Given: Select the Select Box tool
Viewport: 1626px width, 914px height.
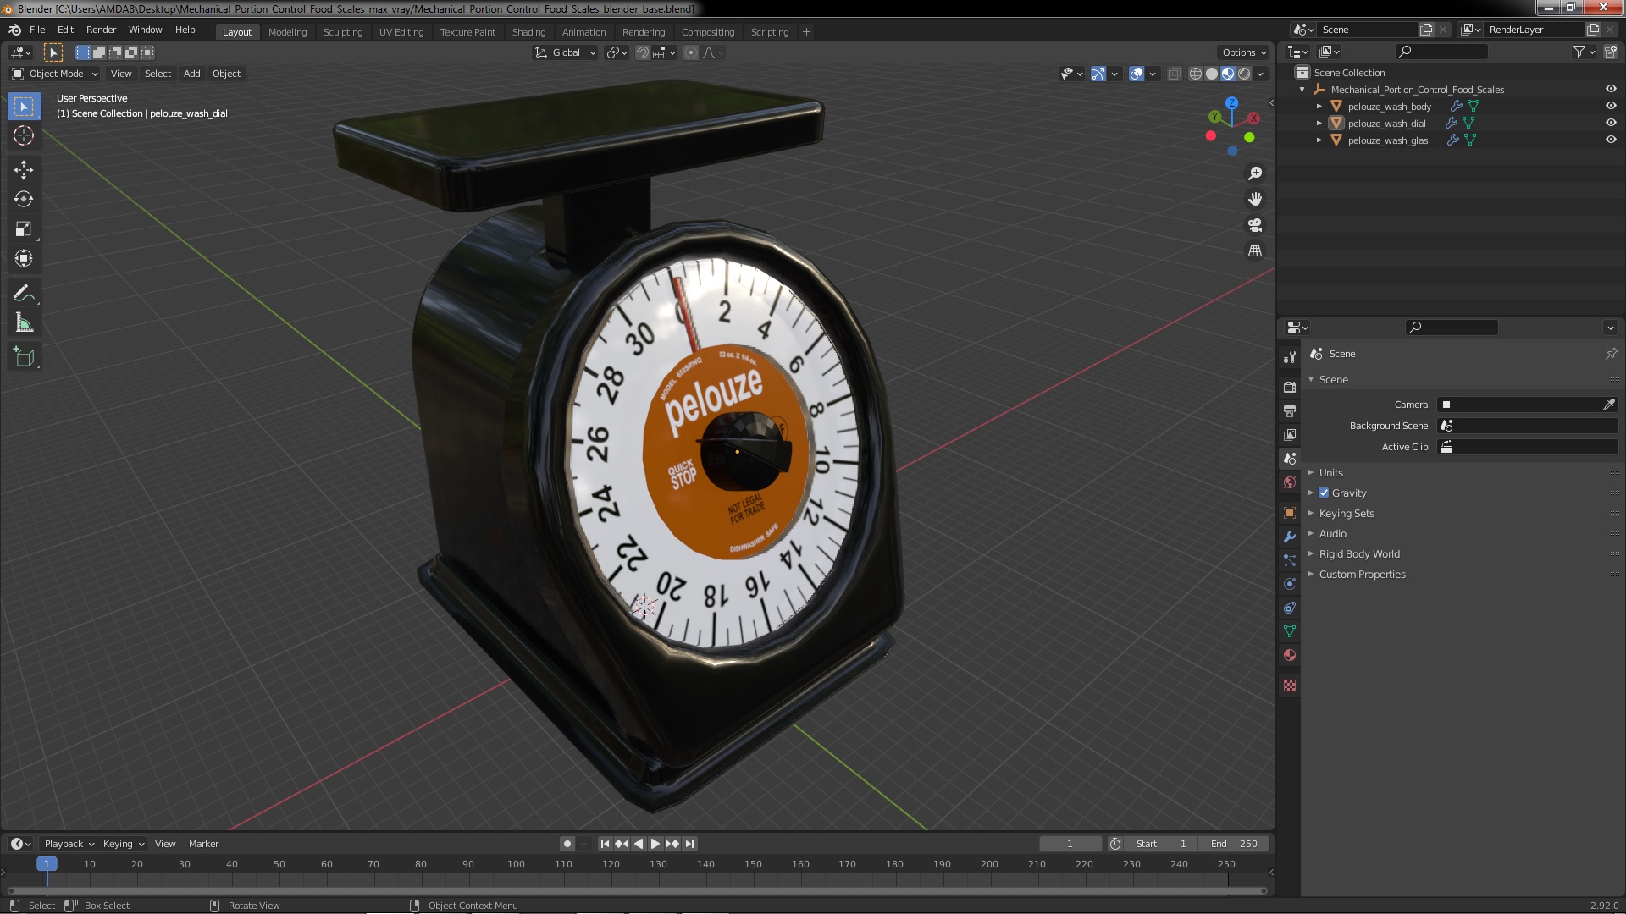Looking at the screenshot, I should [x=24, y=107].
